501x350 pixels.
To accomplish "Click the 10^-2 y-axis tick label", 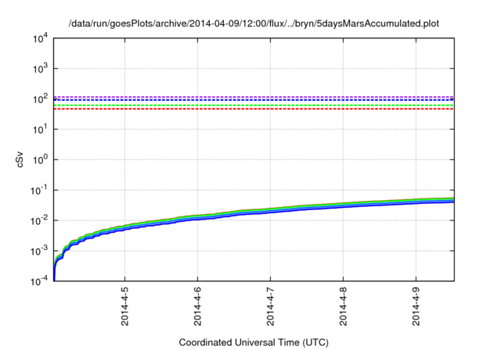I will tap(39, 220).
